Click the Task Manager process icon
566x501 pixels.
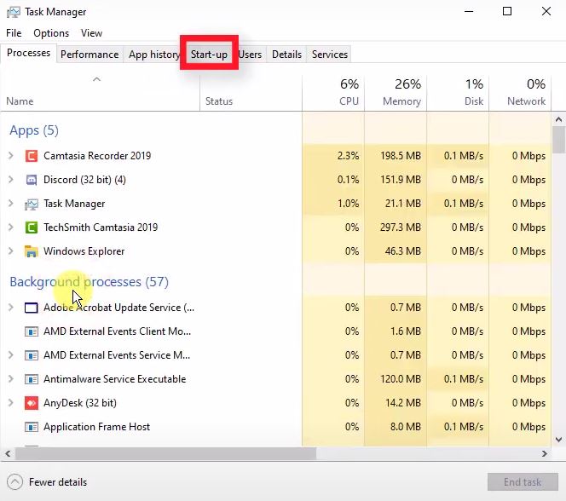pyautogui.click(x=32, y=204)
